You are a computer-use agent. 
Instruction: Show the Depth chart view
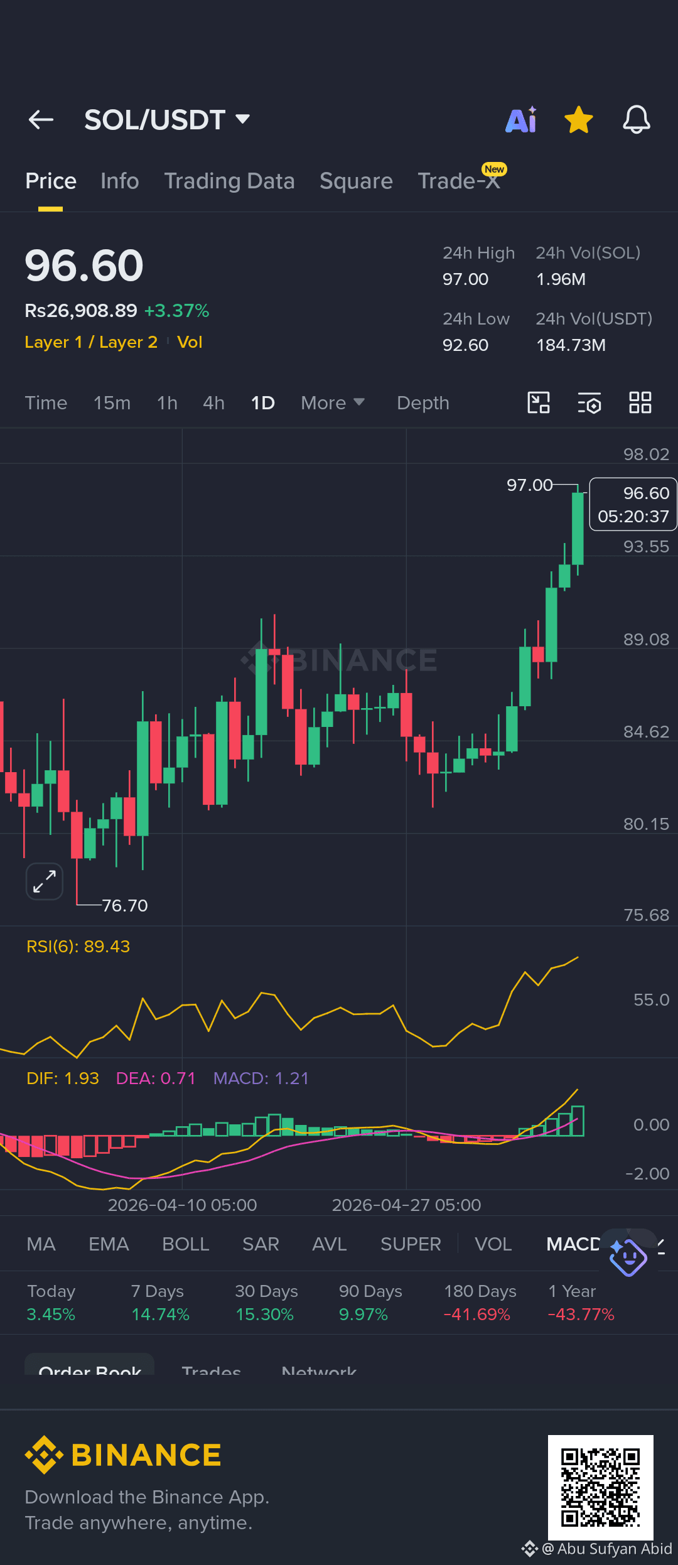423,403
